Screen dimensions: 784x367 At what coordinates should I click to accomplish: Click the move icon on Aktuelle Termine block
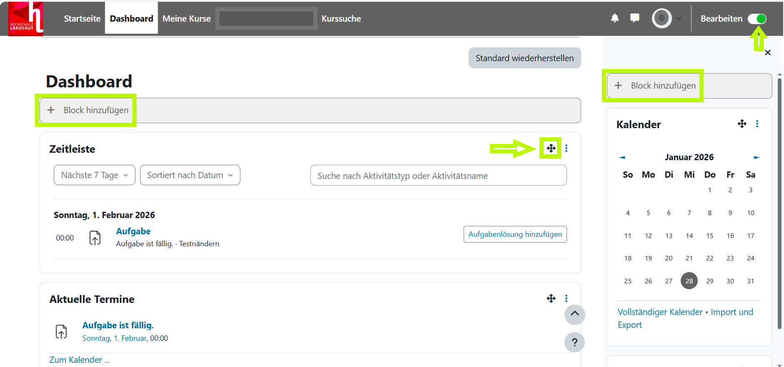pyautogui.click(x=551, y=298)
